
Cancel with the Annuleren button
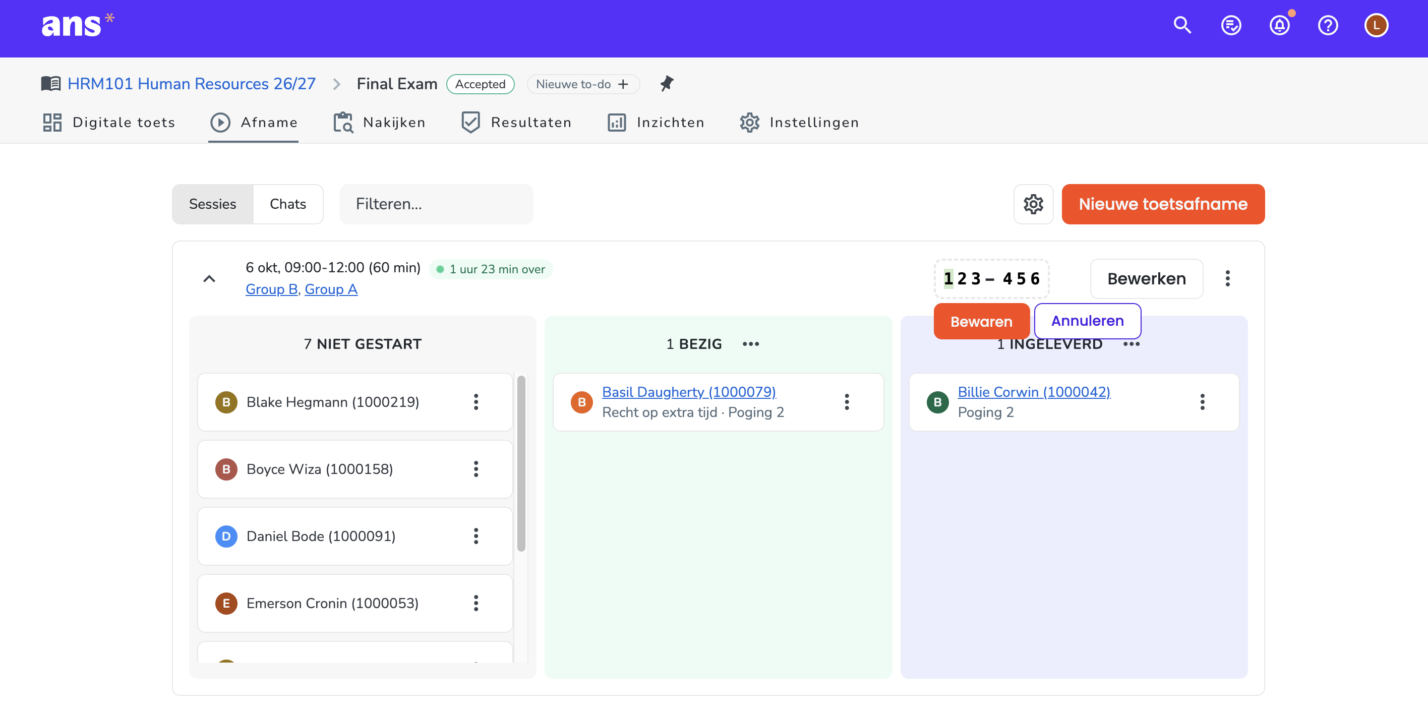pyautogui.click(x=1087, y=321)
